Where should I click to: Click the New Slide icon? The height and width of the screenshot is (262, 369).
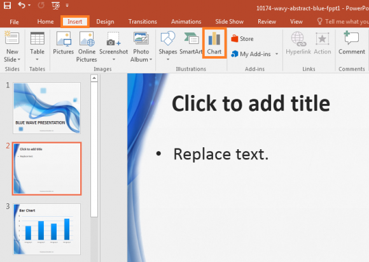point(11,38)
